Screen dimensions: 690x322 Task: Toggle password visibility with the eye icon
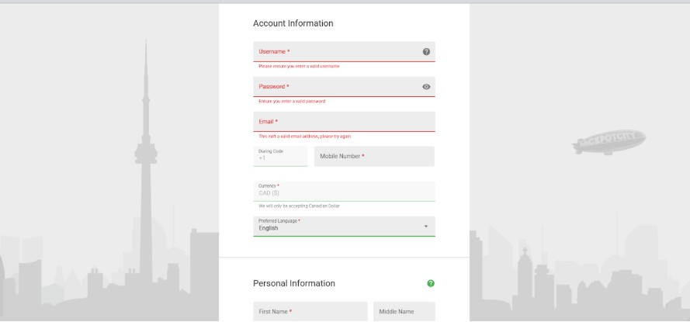pos(426,87)
